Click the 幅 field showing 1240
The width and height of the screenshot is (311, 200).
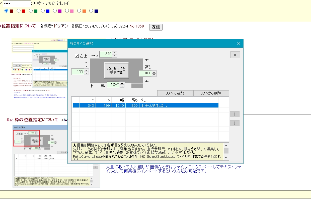(114, 85)
